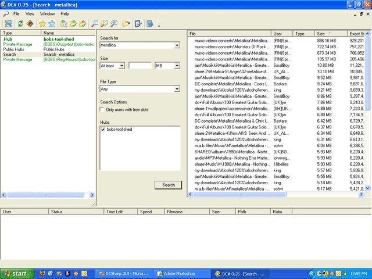372x279 pixels.
Task: Click the yellow star favorites icon
Action: pos(42,24)
